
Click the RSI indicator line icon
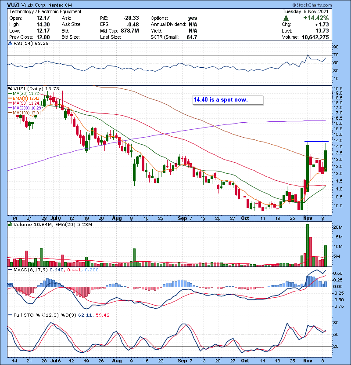tap(10, 43)
